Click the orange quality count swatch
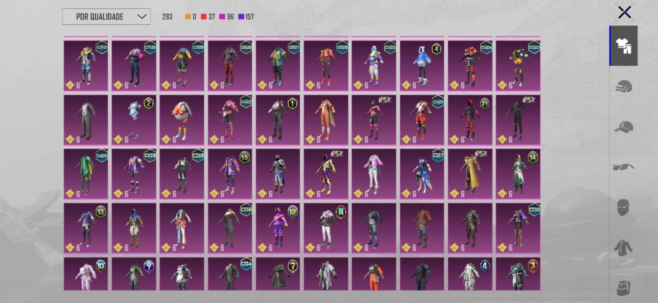Screen dimensions: 658x303 188,17
